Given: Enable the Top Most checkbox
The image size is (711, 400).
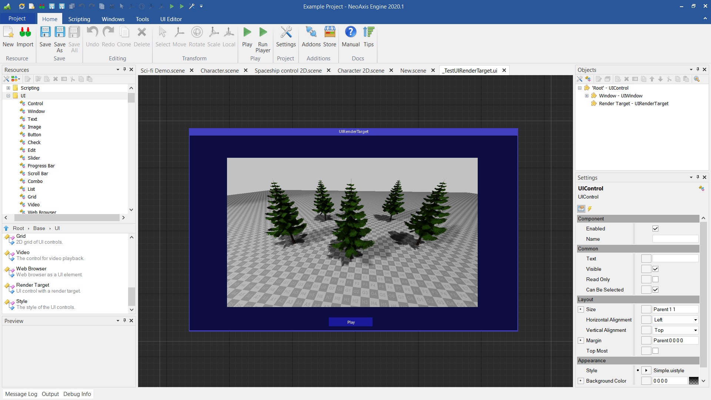Looking at the screenshot, I should pyautogui.click(x=655, y=351).
